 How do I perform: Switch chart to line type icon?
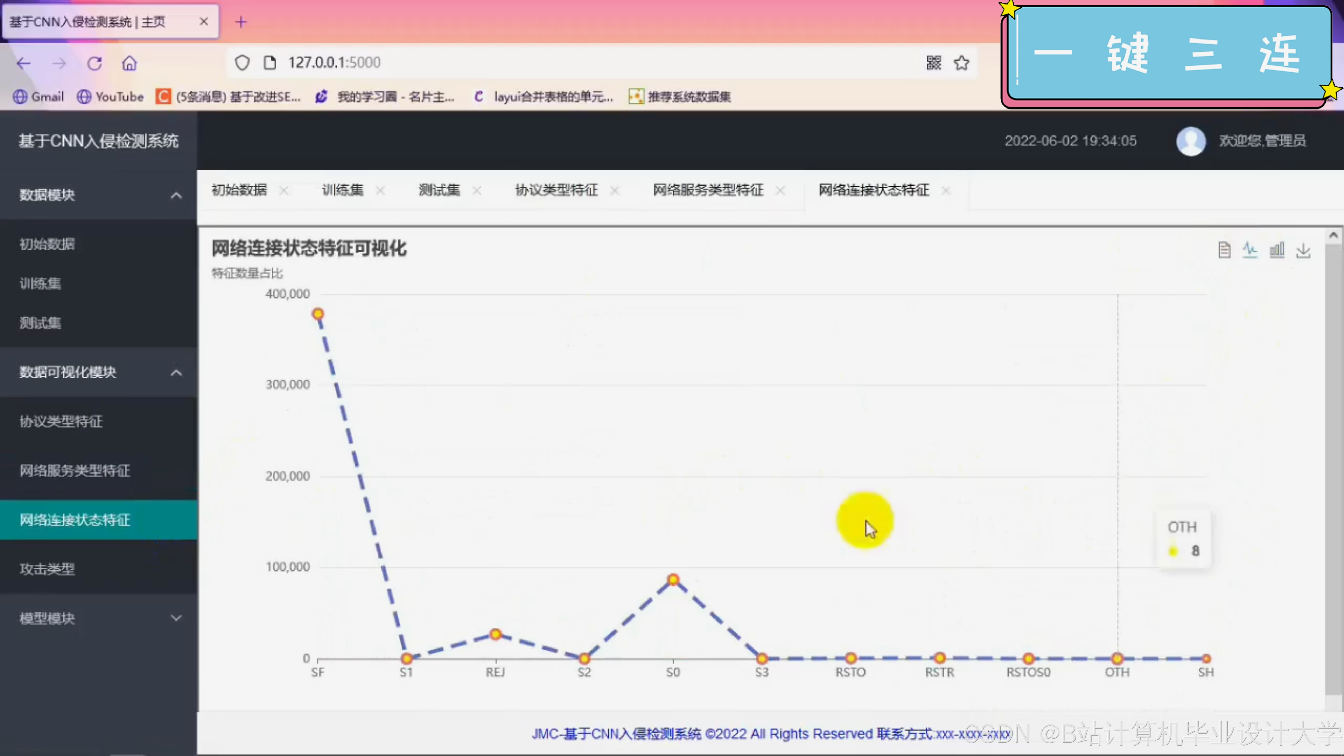[1250, 251]
